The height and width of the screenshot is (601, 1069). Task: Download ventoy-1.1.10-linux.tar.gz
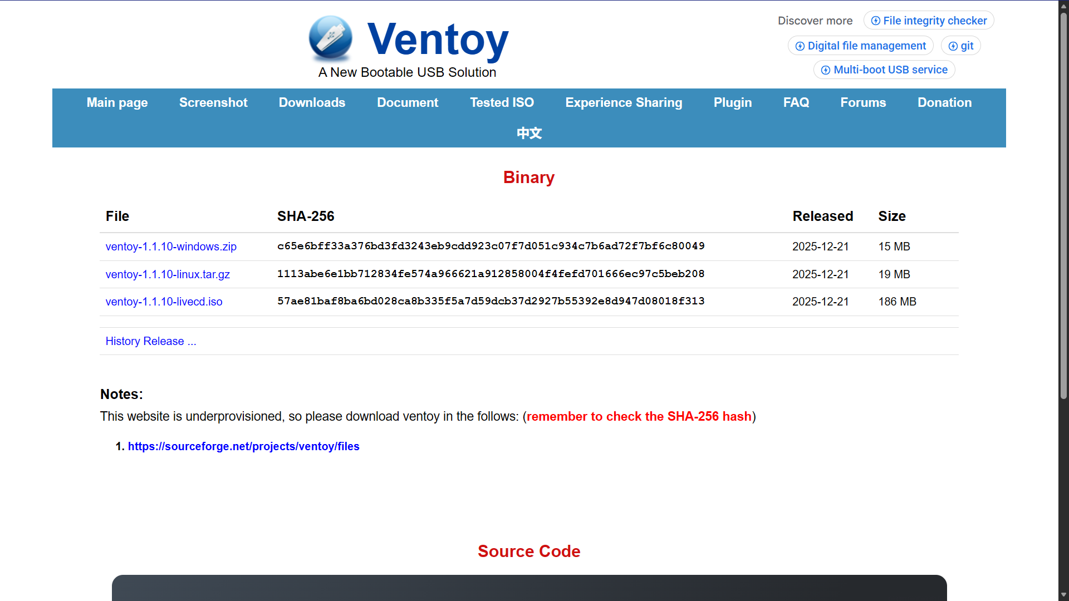coord(168,274)
